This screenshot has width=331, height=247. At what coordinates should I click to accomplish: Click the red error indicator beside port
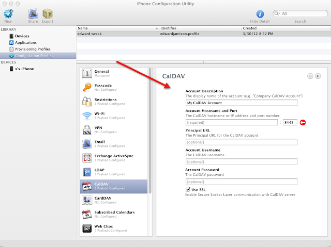[303, 122]
